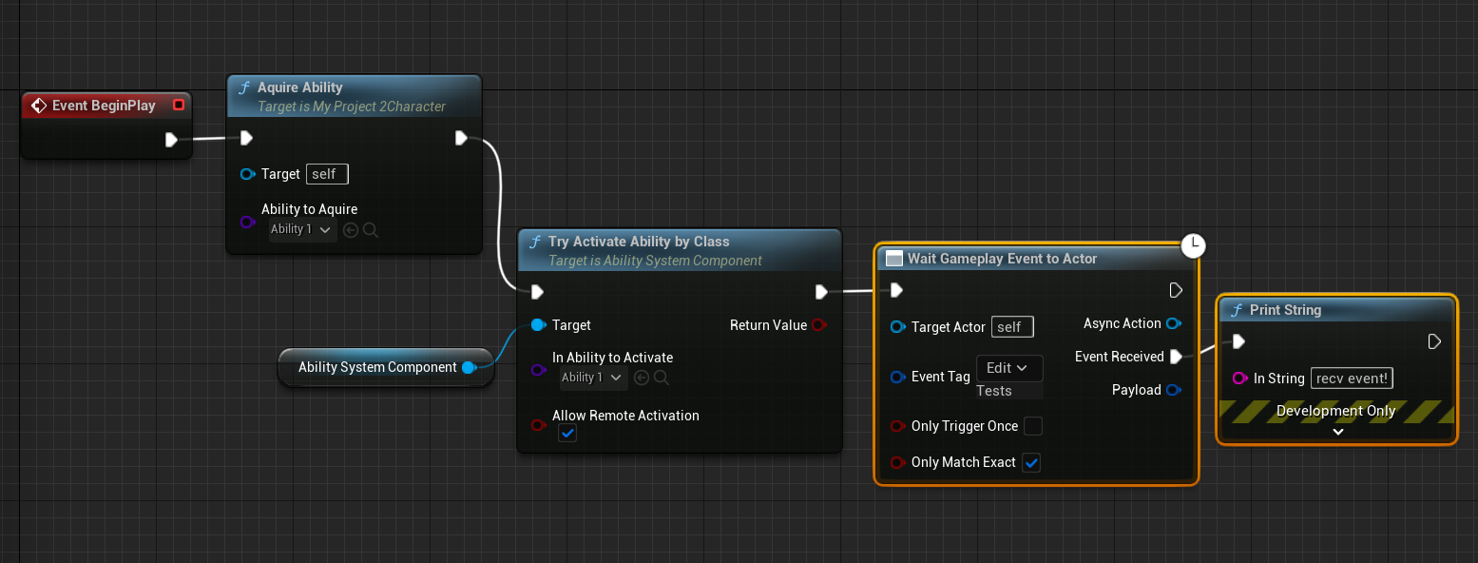
Task: Use selected asset arrow under In Ability to Activate
Action: pyautogui.click(x=642, y=378)
